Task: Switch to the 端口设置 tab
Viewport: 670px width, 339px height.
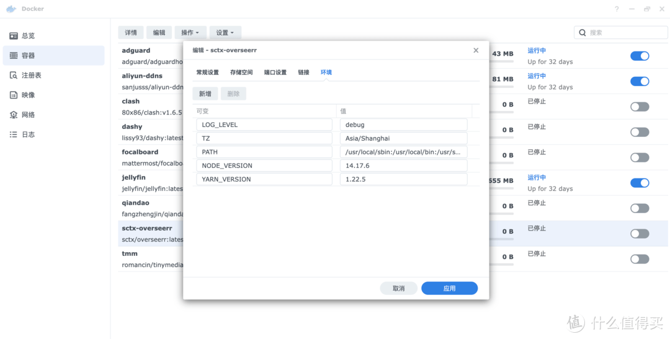Action: (275, 72)
